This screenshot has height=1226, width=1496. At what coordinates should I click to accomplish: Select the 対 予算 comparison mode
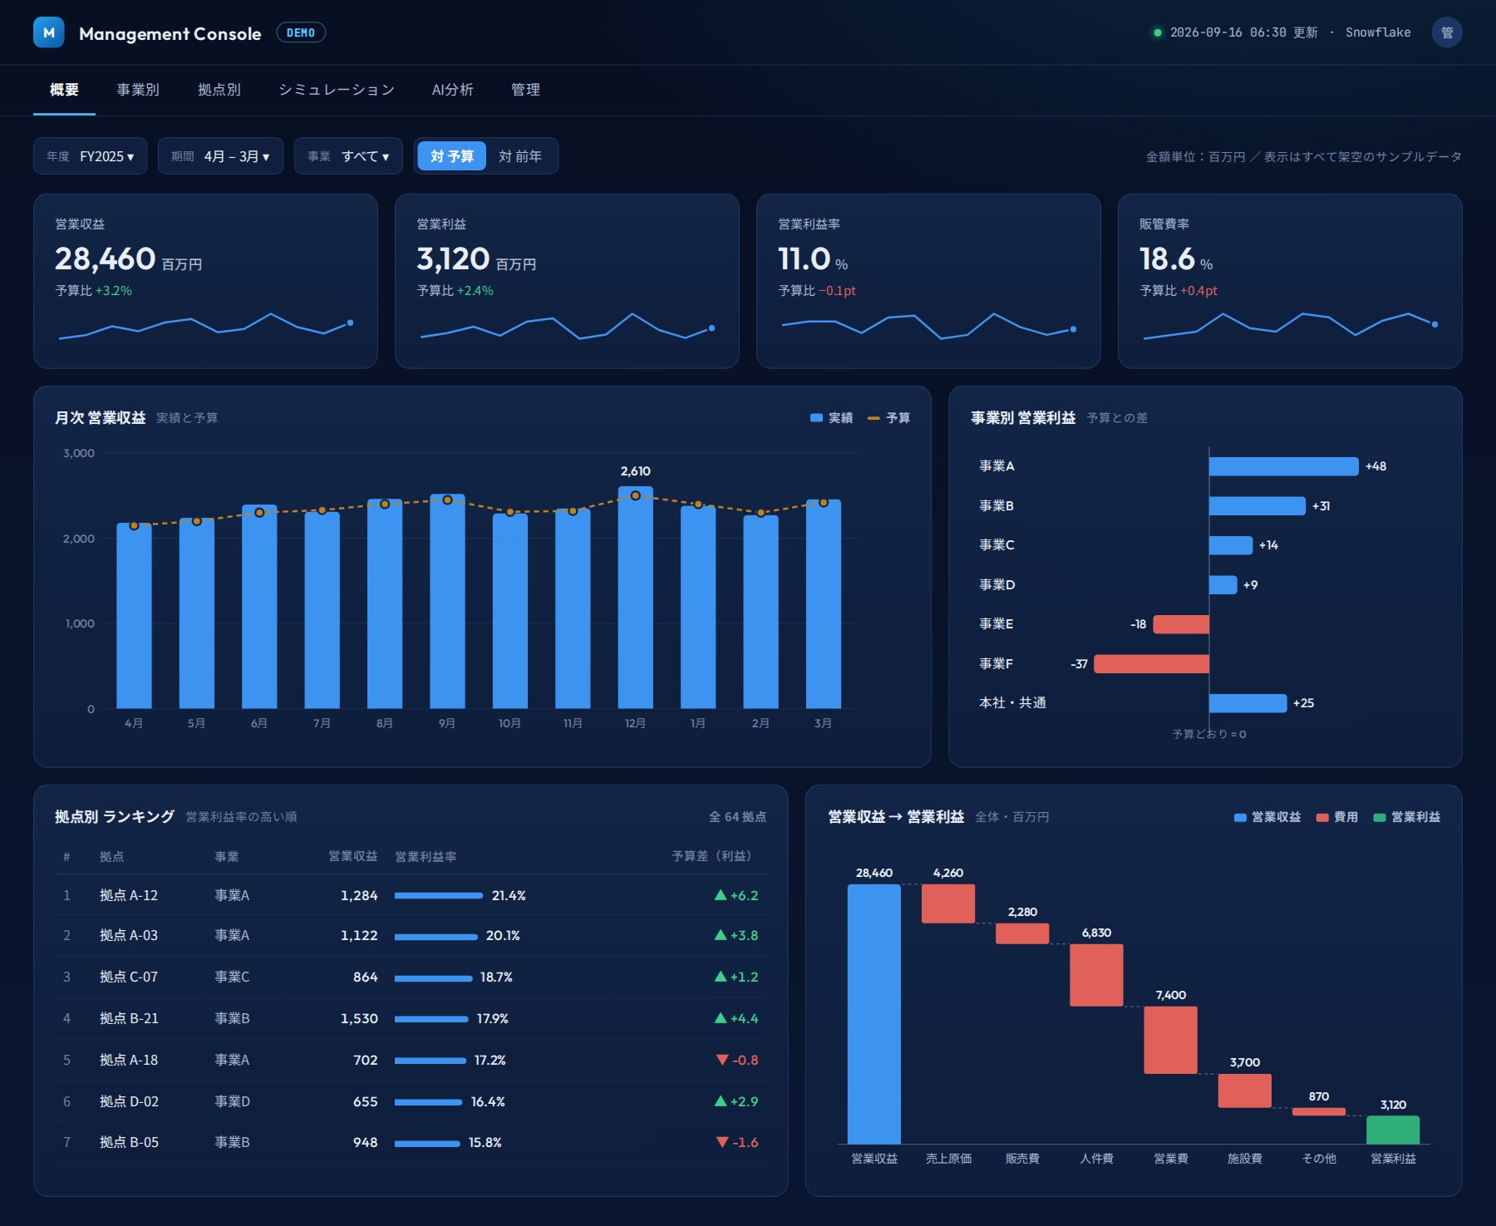(x=451, y=156)
